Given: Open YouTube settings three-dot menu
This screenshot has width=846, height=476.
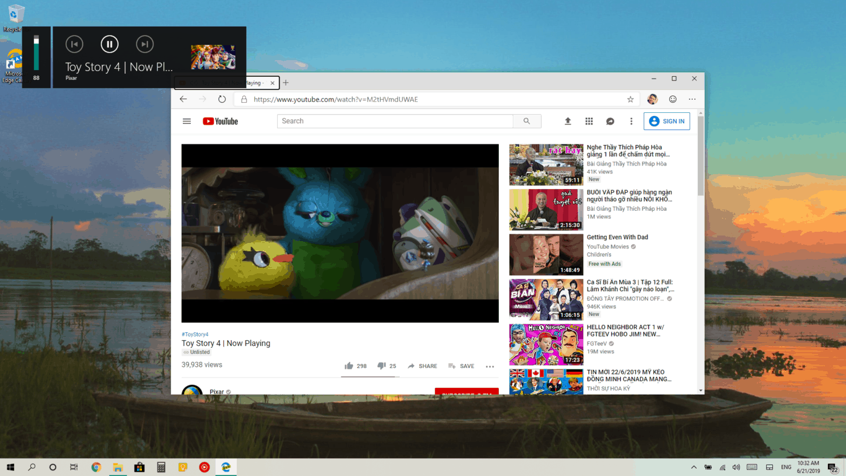Looking at the screenshot, I should coord(631,121).
